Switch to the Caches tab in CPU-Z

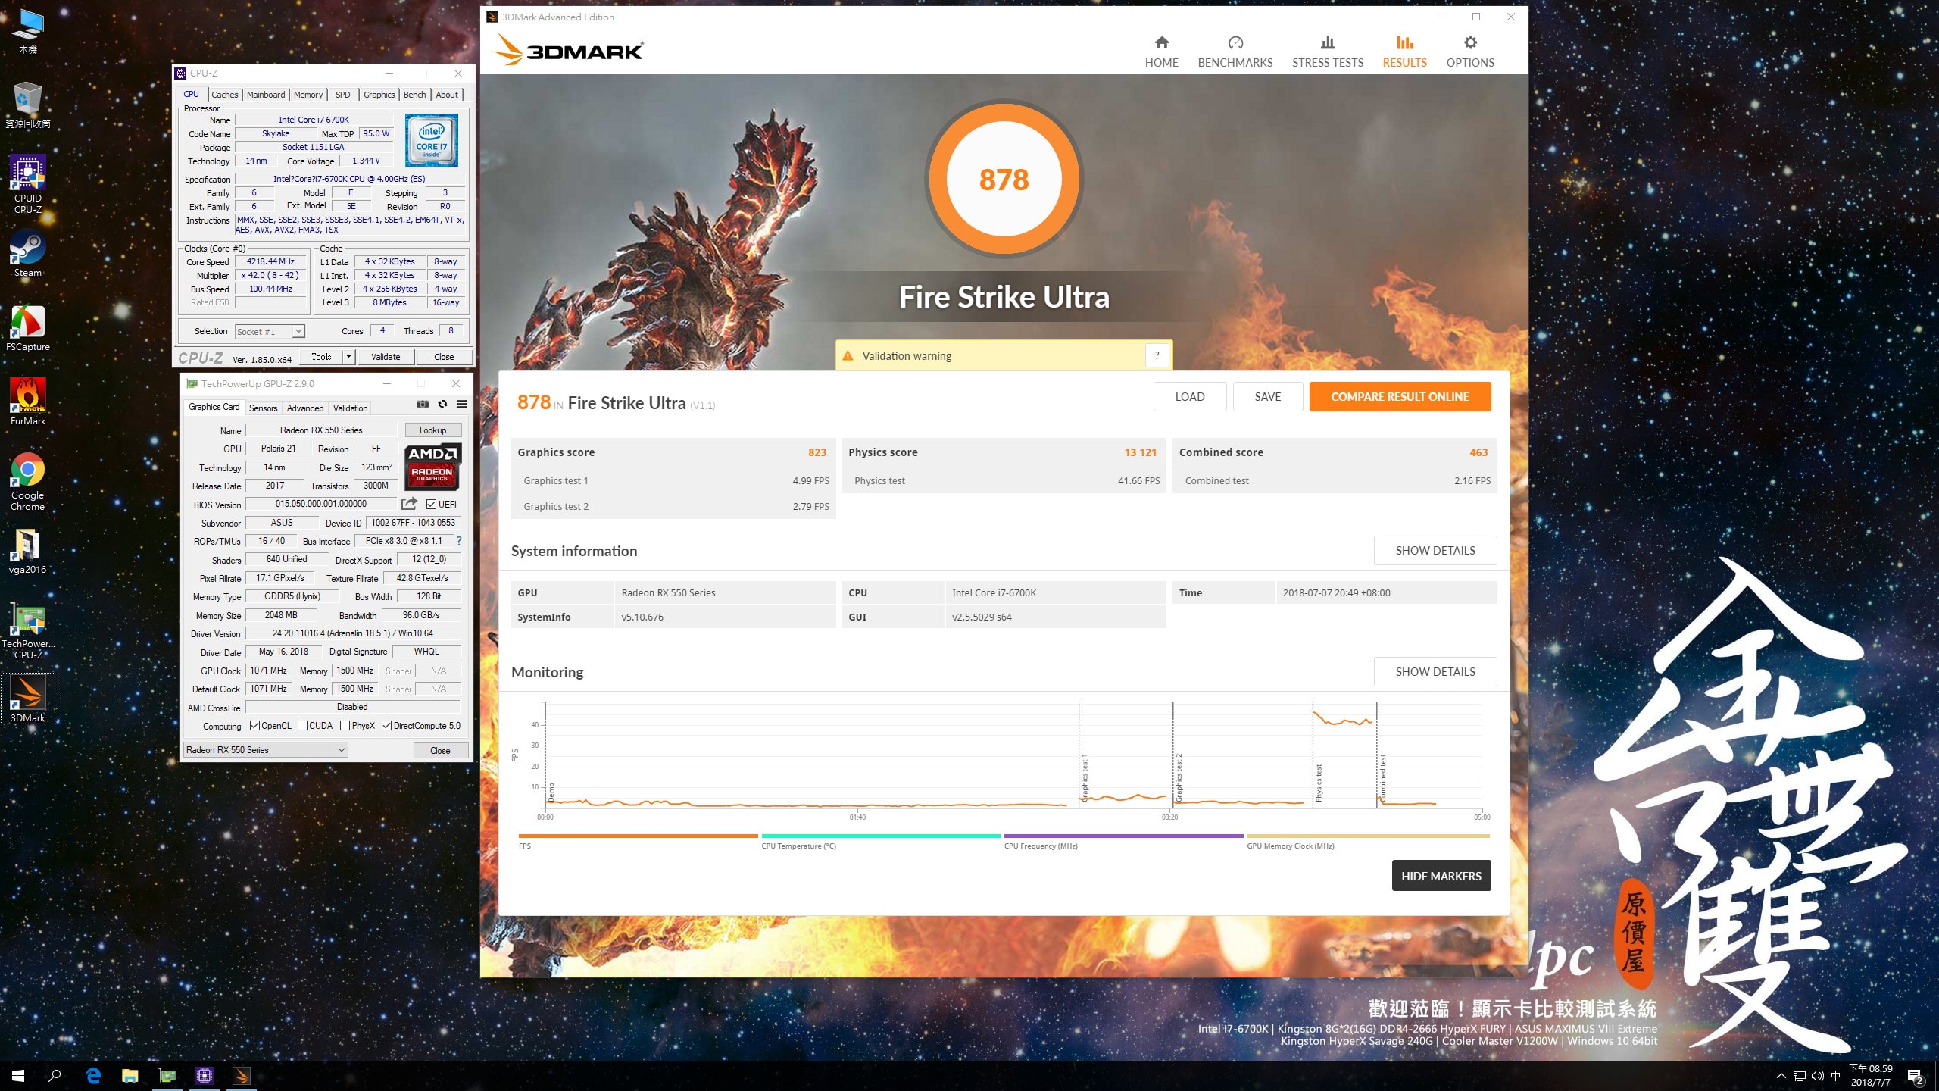pos(224,94)
